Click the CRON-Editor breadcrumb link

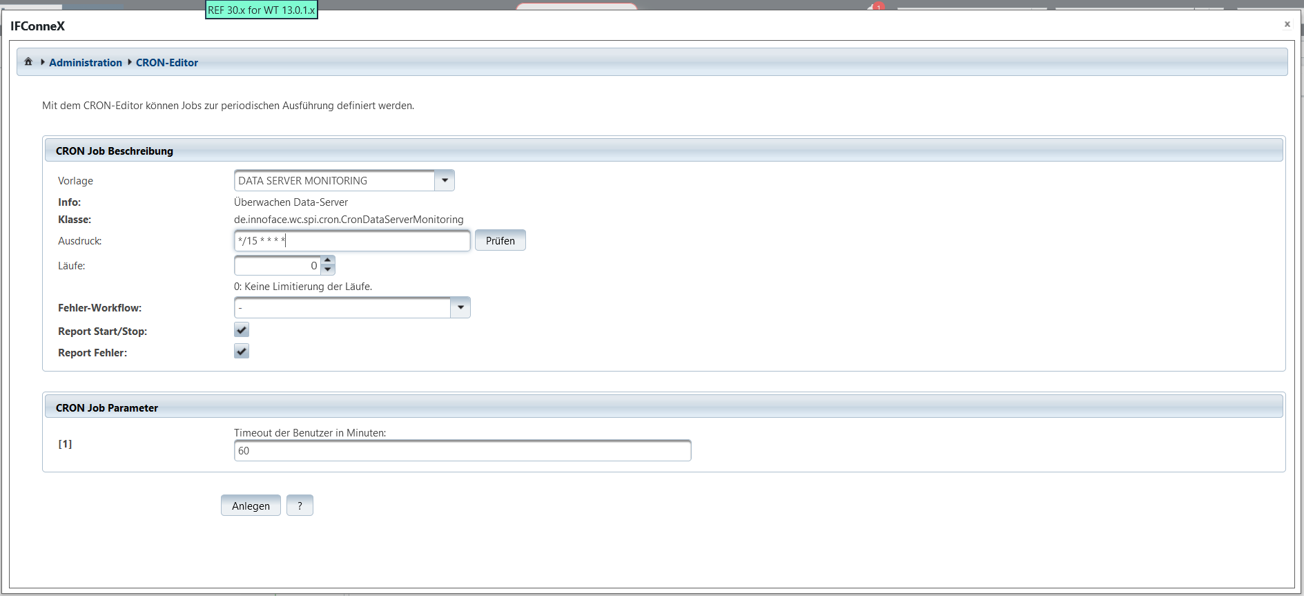[166, 63]
